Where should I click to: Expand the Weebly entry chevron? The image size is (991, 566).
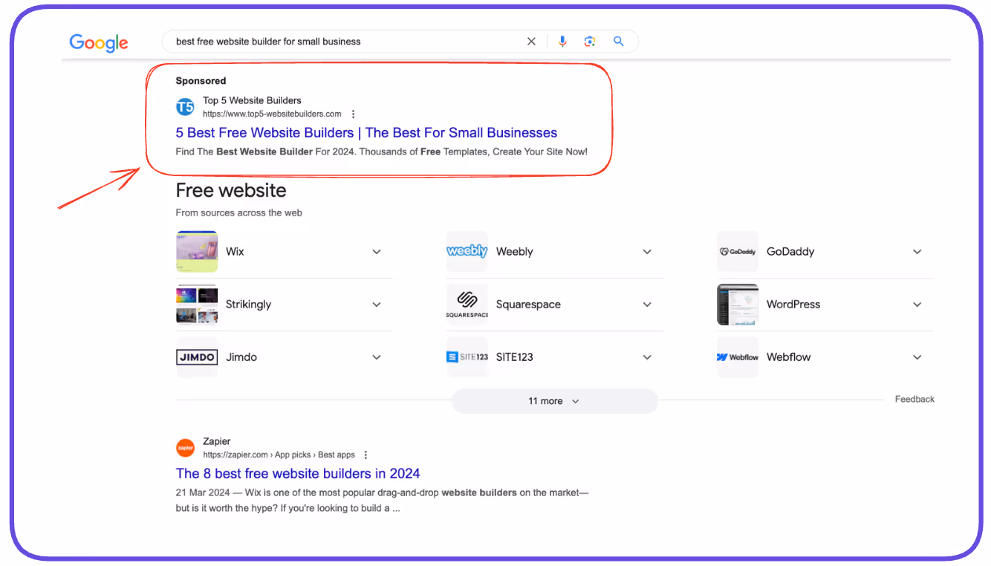tap(647, 252)
